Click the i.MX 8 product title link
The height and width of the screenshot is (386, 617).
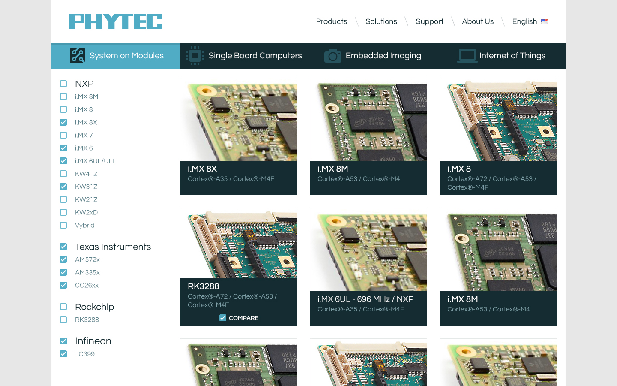click(459, 169)
